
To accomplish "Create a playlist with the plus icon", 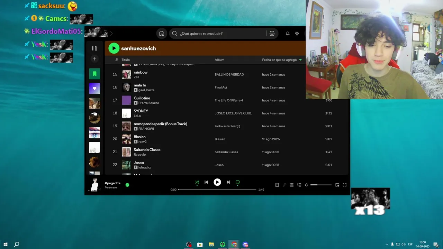I will [x=94, y=59].
